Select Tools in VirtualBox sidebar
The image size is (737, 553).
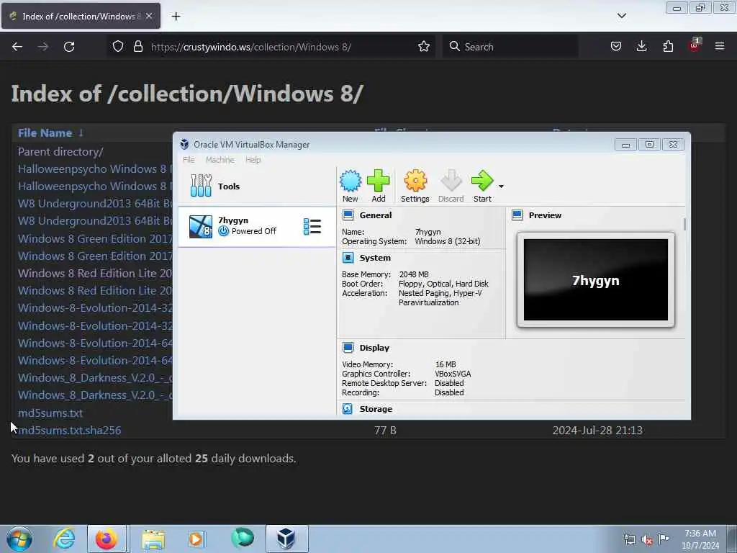[x=257, y=186]
